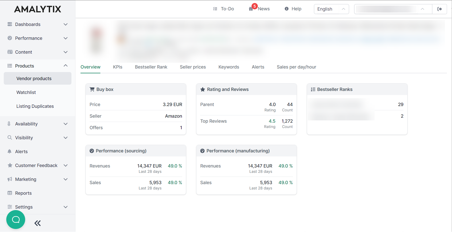Image resolution: width=452 pixels, height=232 pixels.
Task: Collapse the sidebar with double-chevron icon
Action: coord(37,223)
